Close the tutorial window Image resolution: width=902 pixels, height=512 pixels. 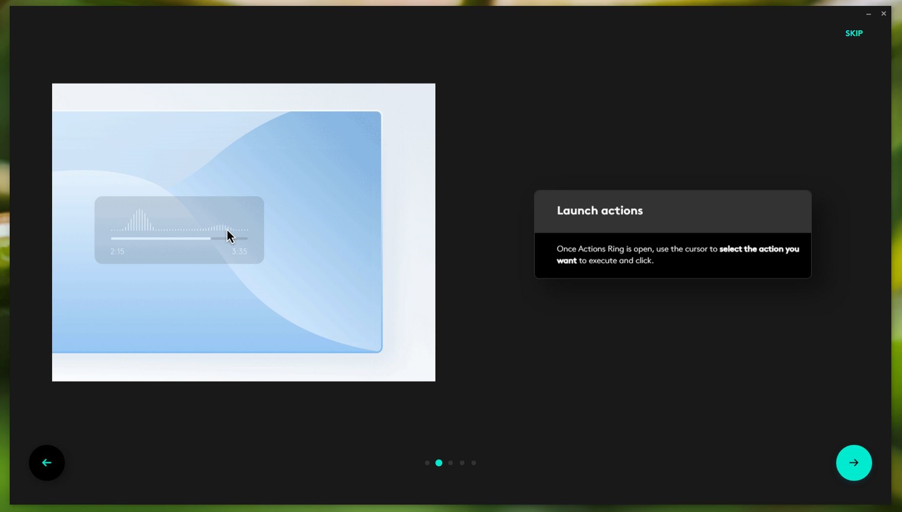pos(883,14)
